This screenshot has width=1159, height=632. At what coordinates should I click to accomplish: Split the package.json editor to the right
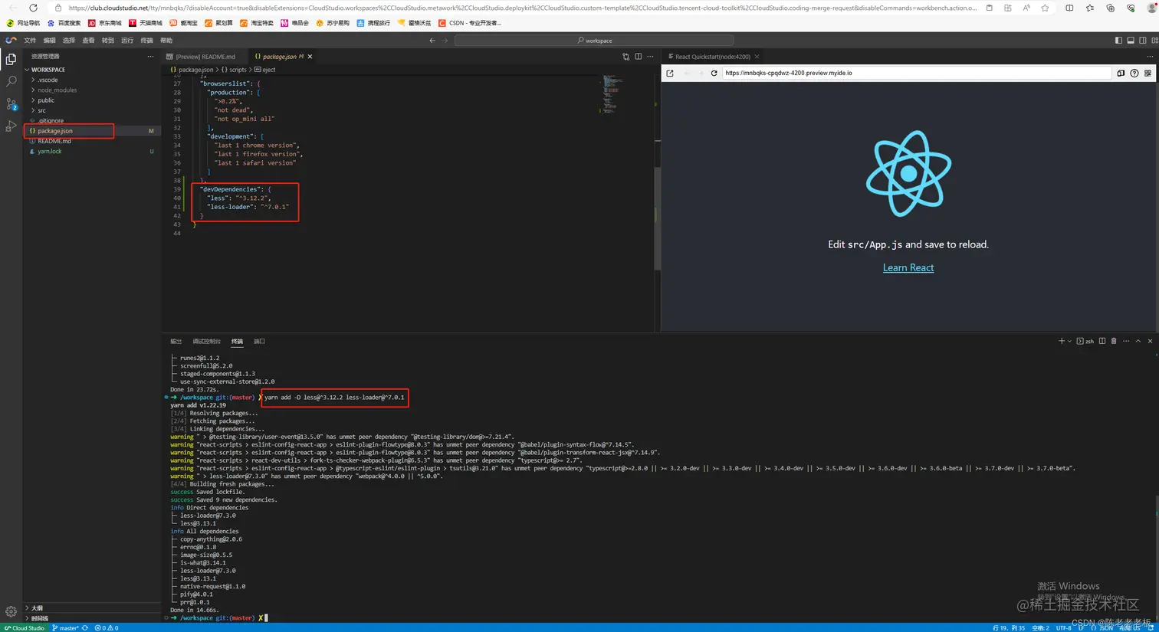point(638,57)
